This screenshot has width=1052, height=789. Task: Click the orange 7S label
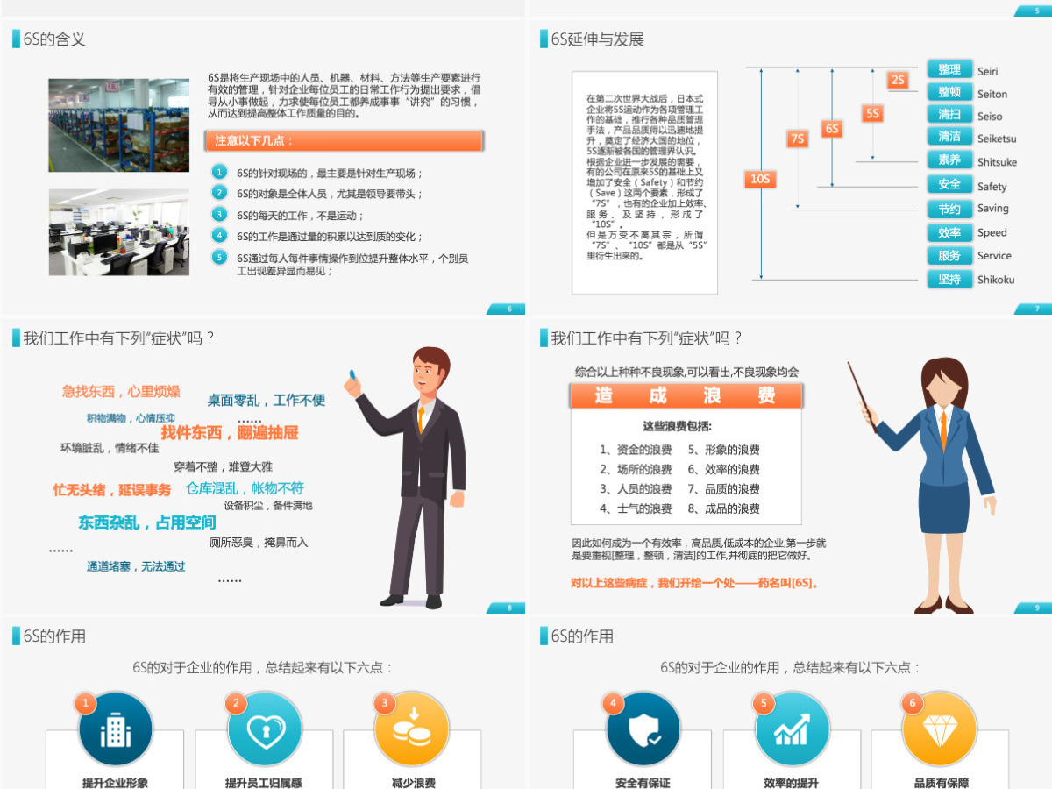coord(797,139)
